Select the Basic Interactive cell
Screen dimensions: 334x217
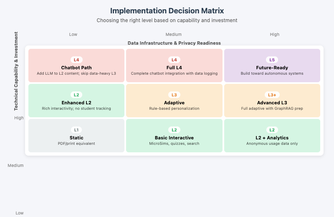click(x=174, y=136)
